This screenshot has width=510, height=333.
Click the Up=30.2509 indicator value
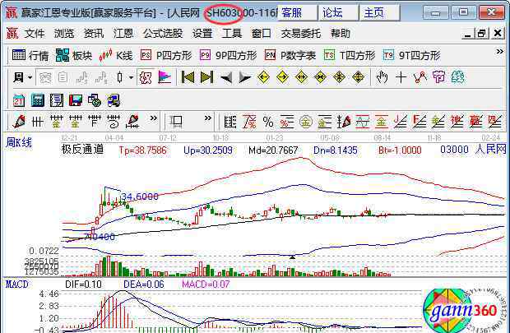(208, 150)
